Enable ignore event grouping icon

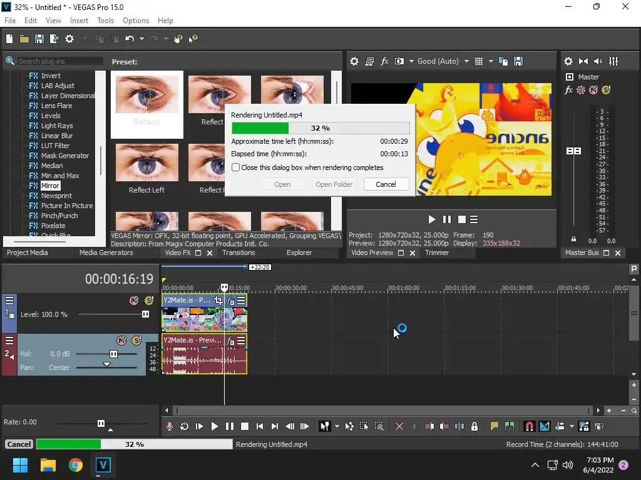598,426
